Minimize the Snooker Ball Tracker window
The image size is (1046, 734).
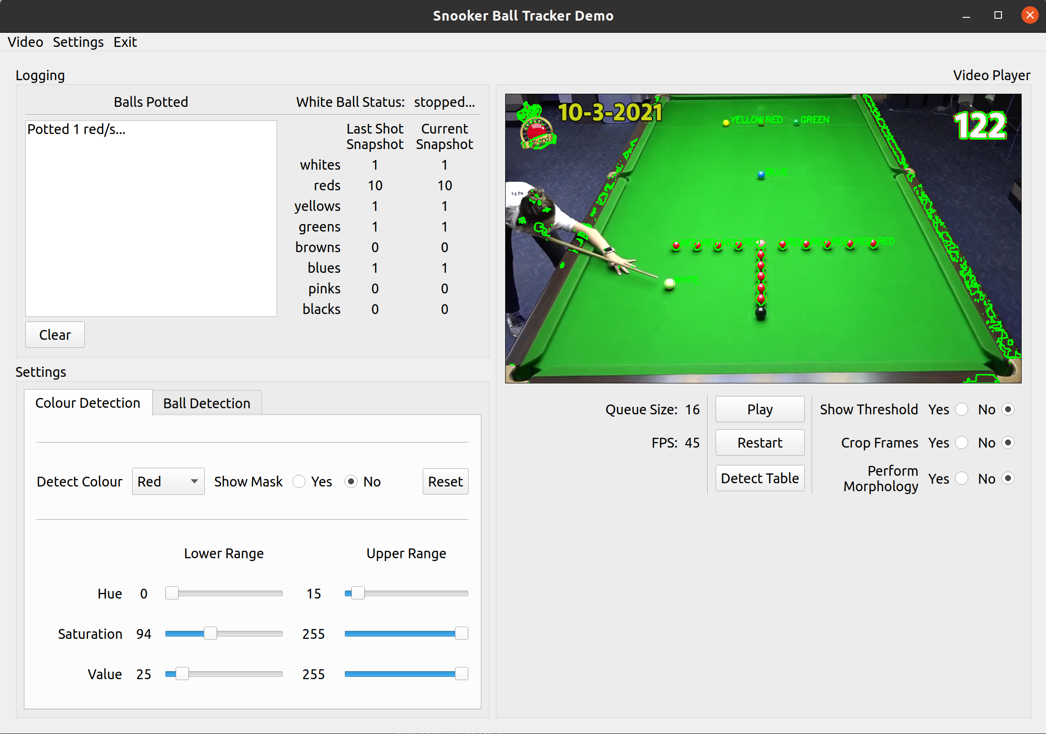tap(966, 15)
